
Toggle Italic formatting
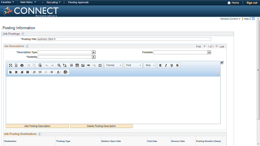point(166,65)
